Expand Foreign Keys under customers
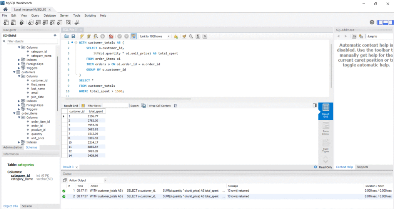Image resolution: width=394 pixels, height=209 pixels. [x=19, y=105]
